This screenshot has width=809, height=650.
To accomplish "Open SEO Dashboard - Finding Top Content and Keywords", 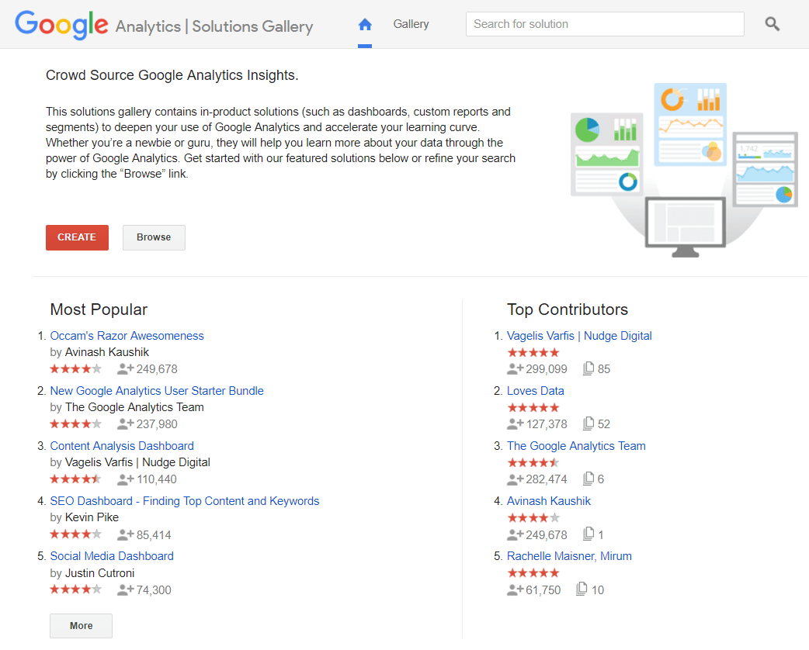I will (x=185, y=501).
